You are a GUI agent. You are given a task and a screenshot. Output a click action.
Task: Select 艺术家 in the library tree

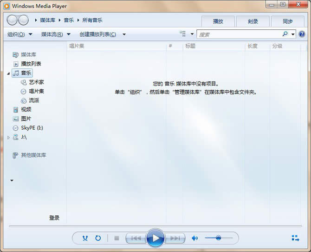[36, 82]
